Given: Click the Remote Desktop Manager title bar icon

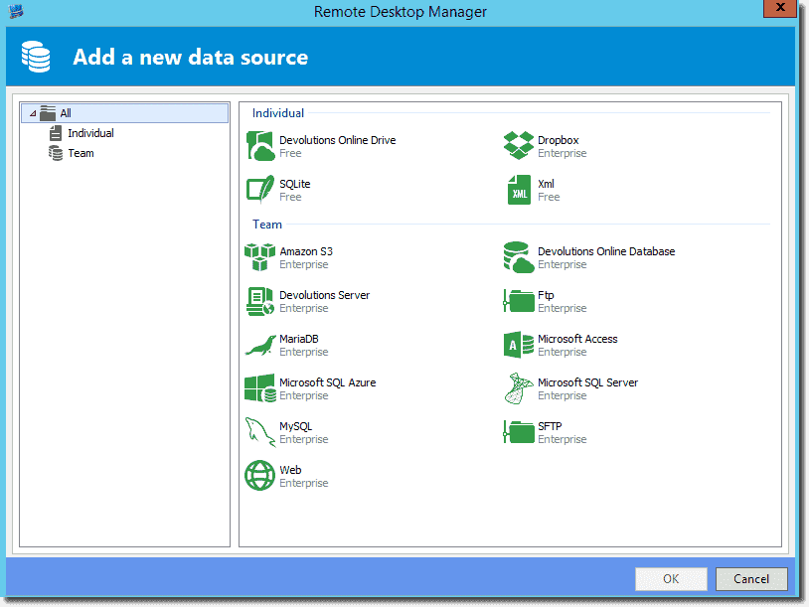Looking at the screenshot, I should coord(16,11).
